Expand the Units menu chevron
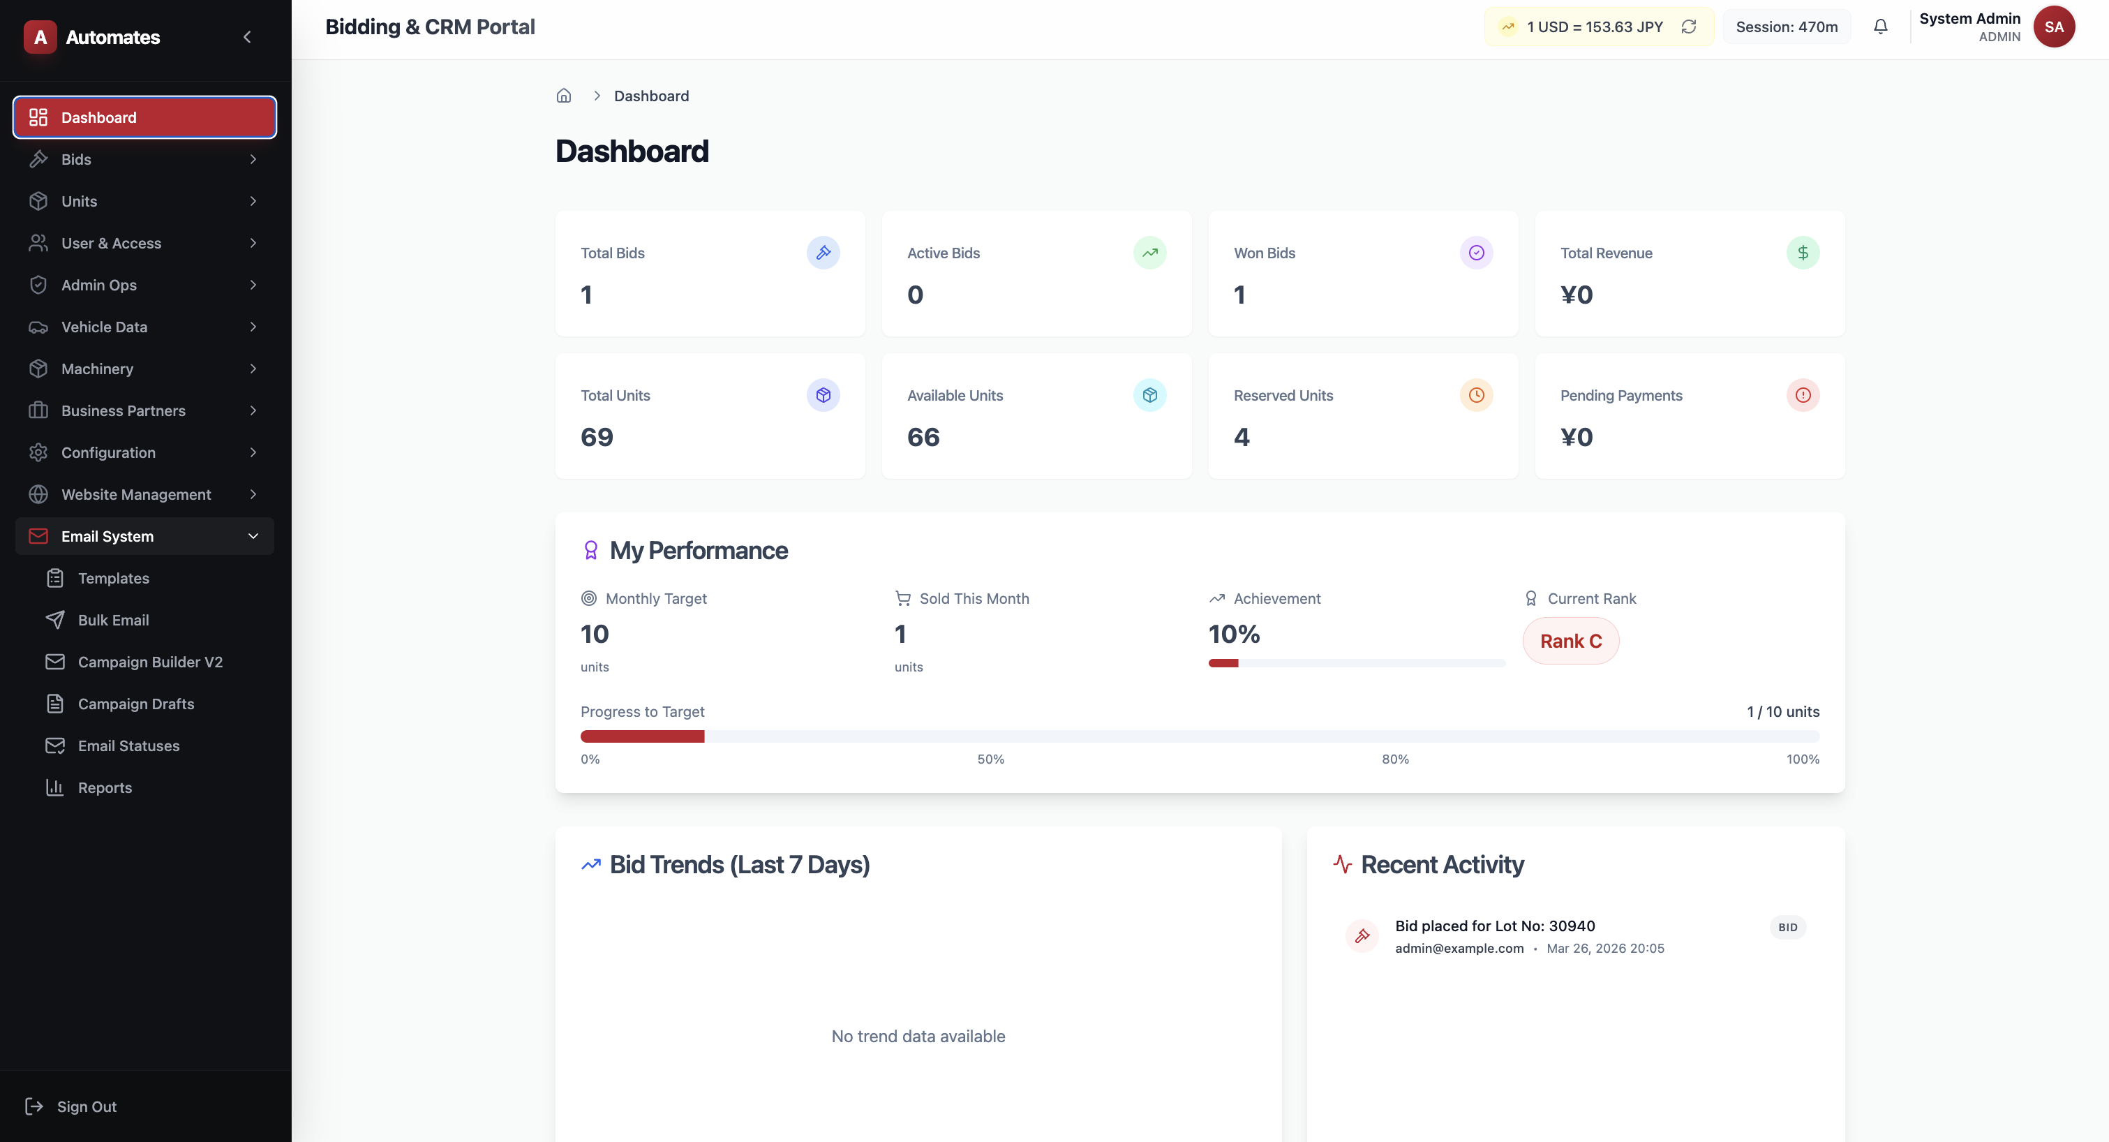The width and height of the screenshot is (2109, 1142). pyautogui.click(x=253, y=201)
